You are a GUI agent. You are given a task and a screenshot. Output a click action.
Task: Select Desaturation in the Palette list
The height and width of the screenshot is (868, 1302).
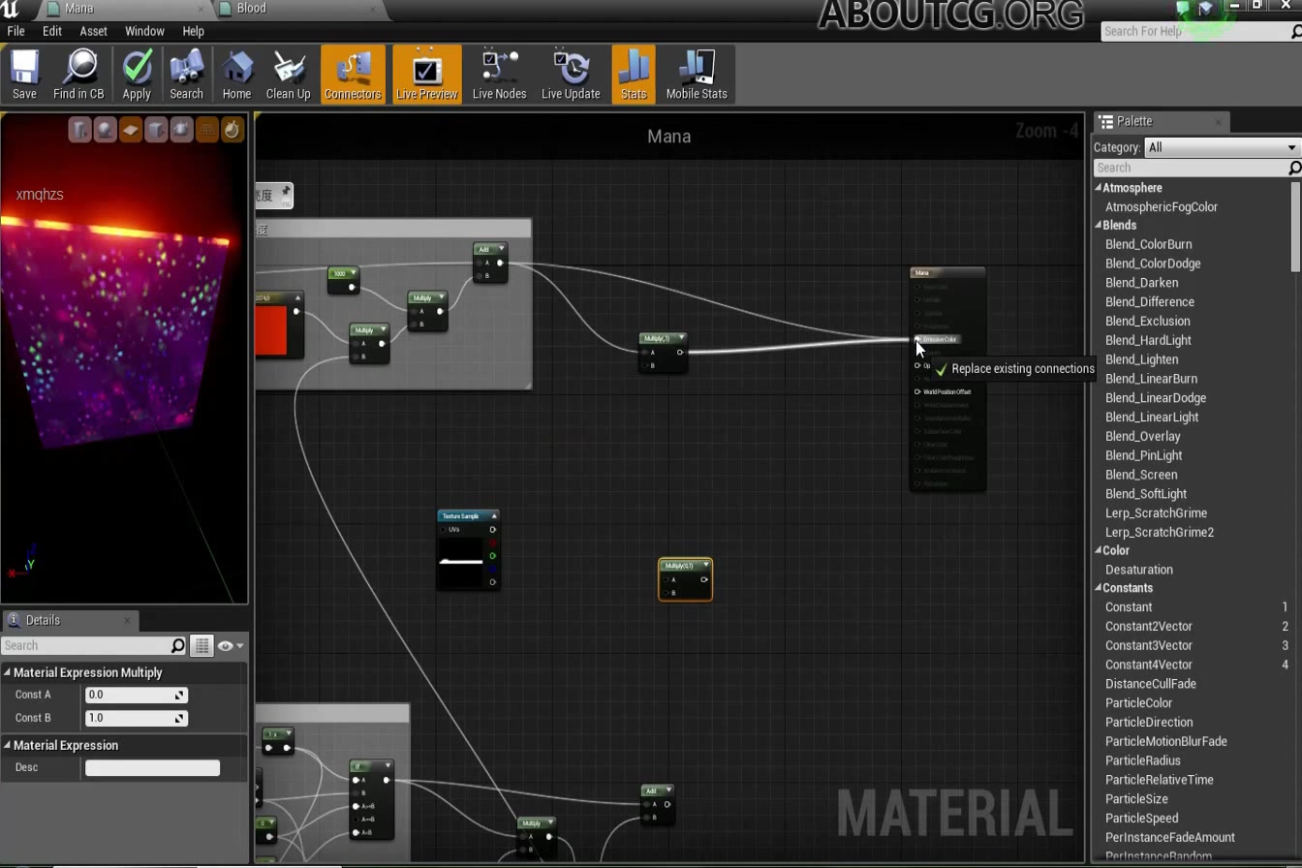pos(1138,570)
